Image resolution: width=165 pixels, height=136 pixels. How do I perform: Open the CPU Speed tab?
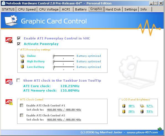27,9
